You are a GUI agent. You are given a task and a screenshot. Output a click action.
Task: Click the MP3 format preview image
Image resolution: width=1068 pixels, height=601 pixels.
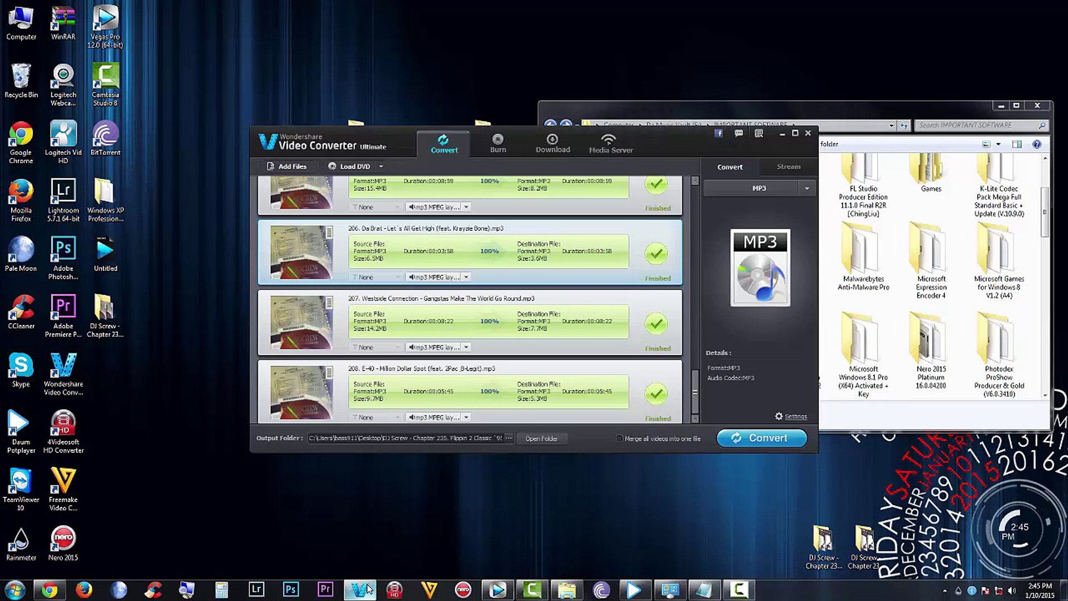pyautogui.click(x=760, y=268)
